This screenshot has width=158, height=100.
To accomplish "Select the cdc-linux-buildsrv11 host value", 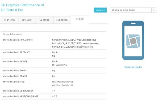I will tap(63, 82).
